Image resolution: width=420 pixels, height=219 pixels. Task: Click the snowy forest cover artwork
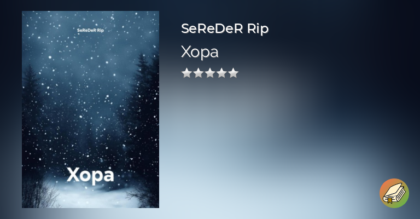(x=91, y=109)
